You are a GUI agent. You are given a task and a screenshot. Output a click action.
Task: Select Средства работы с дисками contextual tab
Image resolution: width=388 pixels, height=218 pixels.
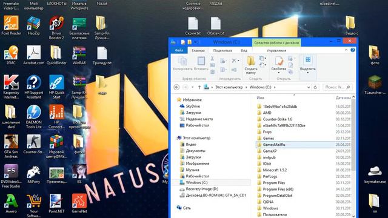pos(276,42)
